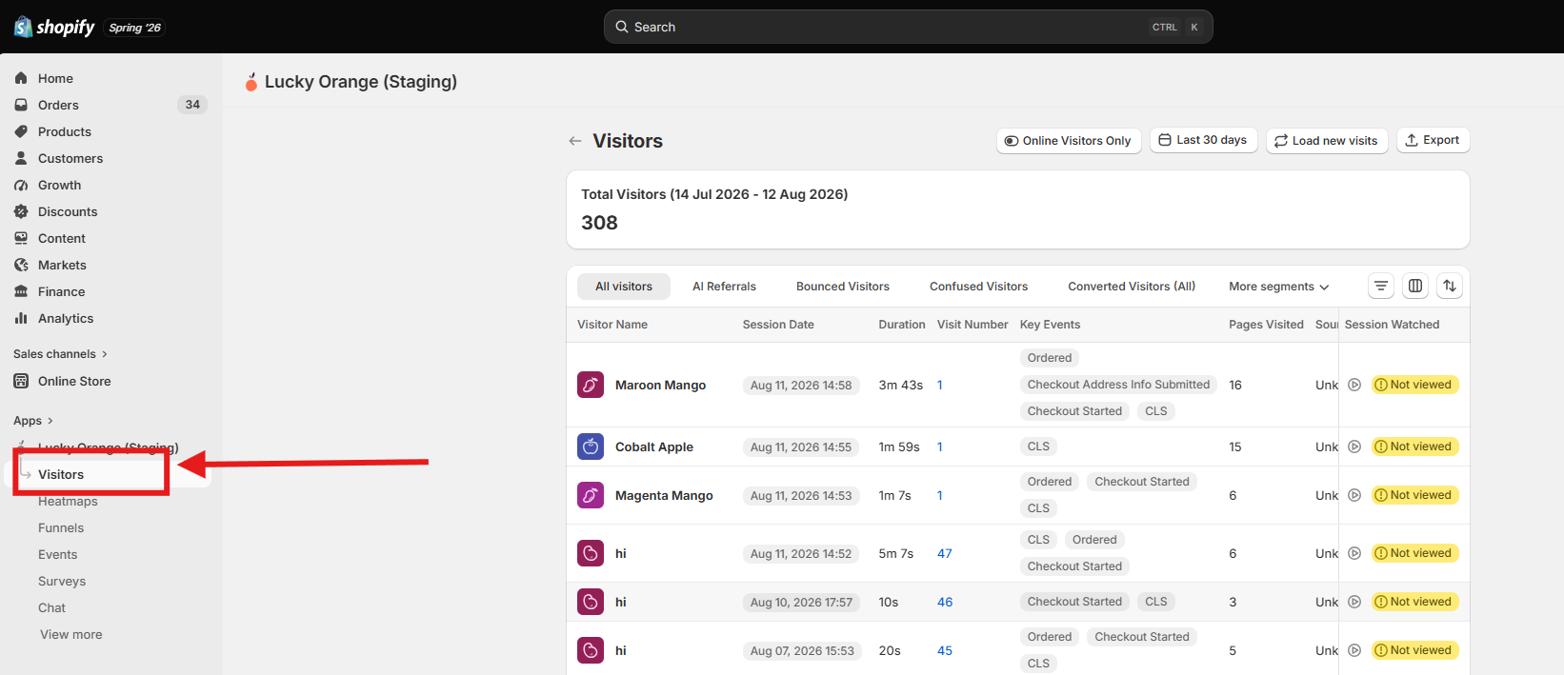Expand the Apps section
Screen dimensions: 1564x675
[x=33, y=421]
